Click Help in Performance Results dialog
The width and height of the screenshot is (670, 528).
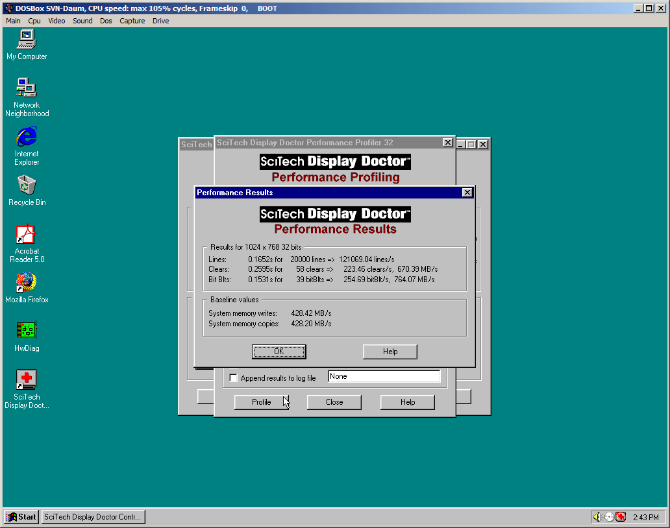(x=390, y=352)
